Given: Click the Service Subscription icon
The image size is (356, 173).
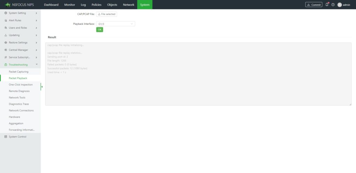Looking at the screenshot, I should 6,57.
